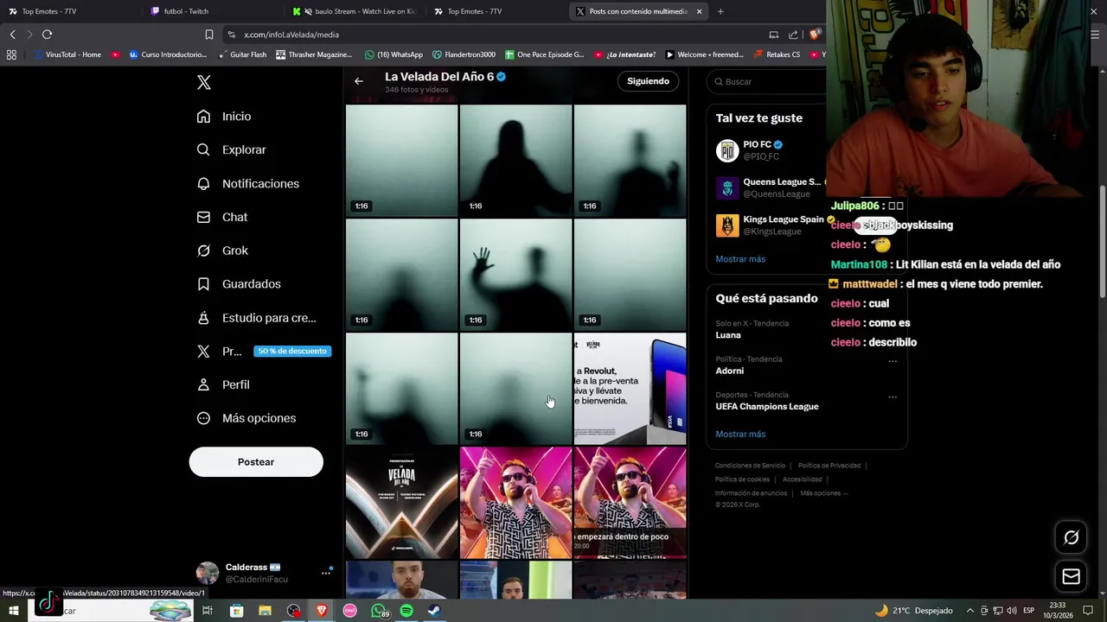The width and height of the screenshot is (1107, 622).
Task: Open Estudio para creadores in the sidebar
Action: click(x=256, y=318)
